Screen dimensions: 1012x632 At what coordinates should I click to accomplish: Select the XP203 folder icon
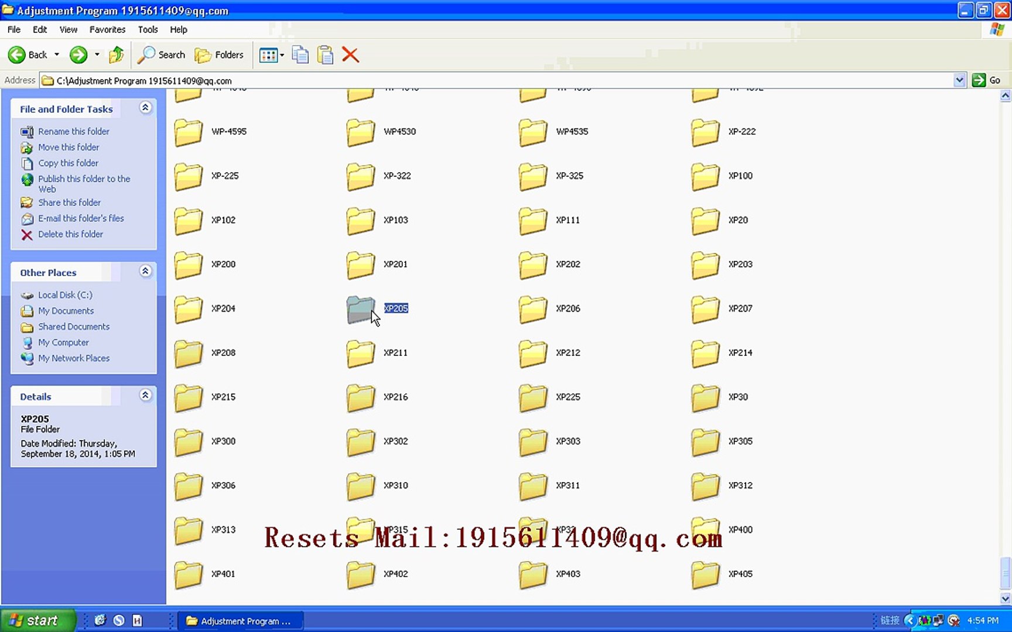pyautogui.click(x=705, y=265)
